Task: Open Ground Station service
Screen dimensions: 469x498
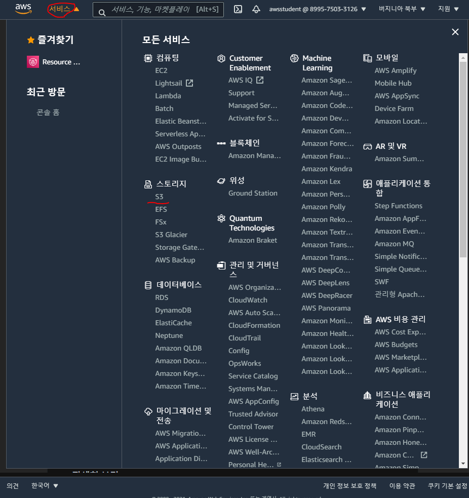Action: pos(253,194)
